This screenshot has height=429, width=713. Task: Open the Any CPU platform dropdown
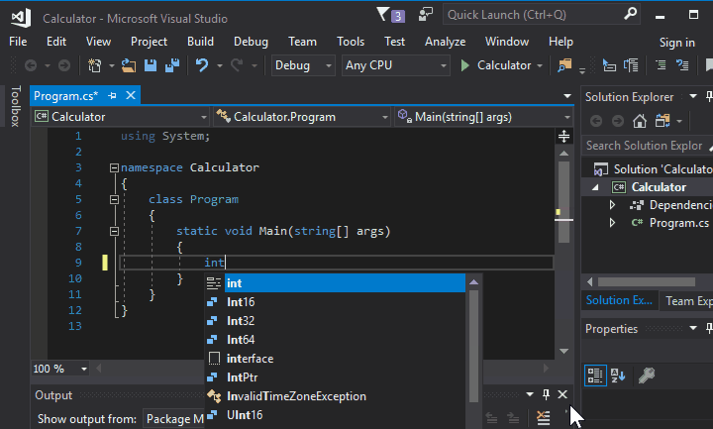click(395, 65)
